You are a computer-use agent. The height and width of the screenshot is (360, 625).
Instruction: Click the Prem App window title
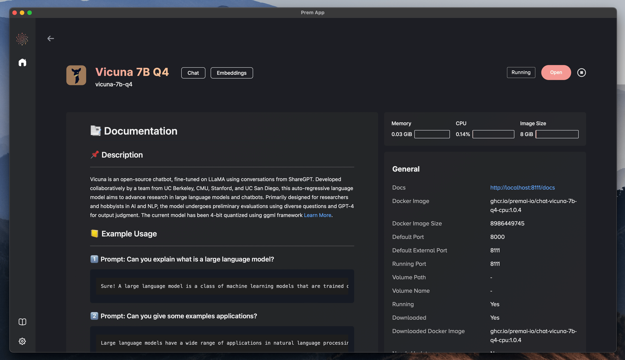point(312,13)
